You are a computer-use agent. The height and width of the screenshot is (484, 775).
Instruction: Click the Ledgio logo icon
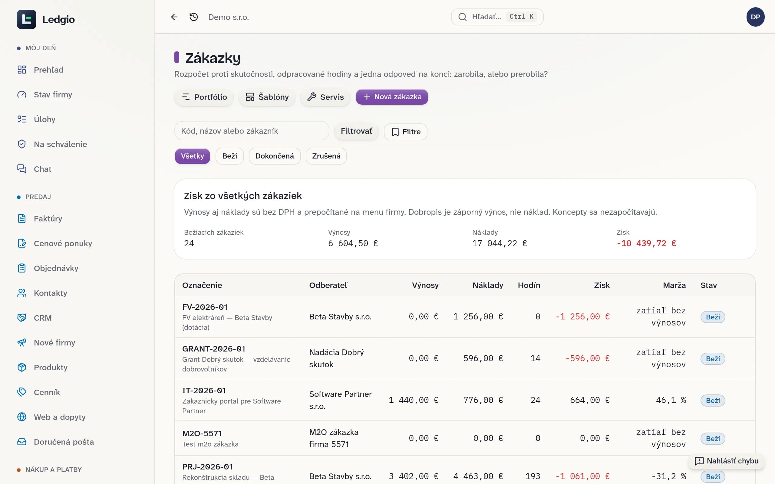[x=27, y=19]
